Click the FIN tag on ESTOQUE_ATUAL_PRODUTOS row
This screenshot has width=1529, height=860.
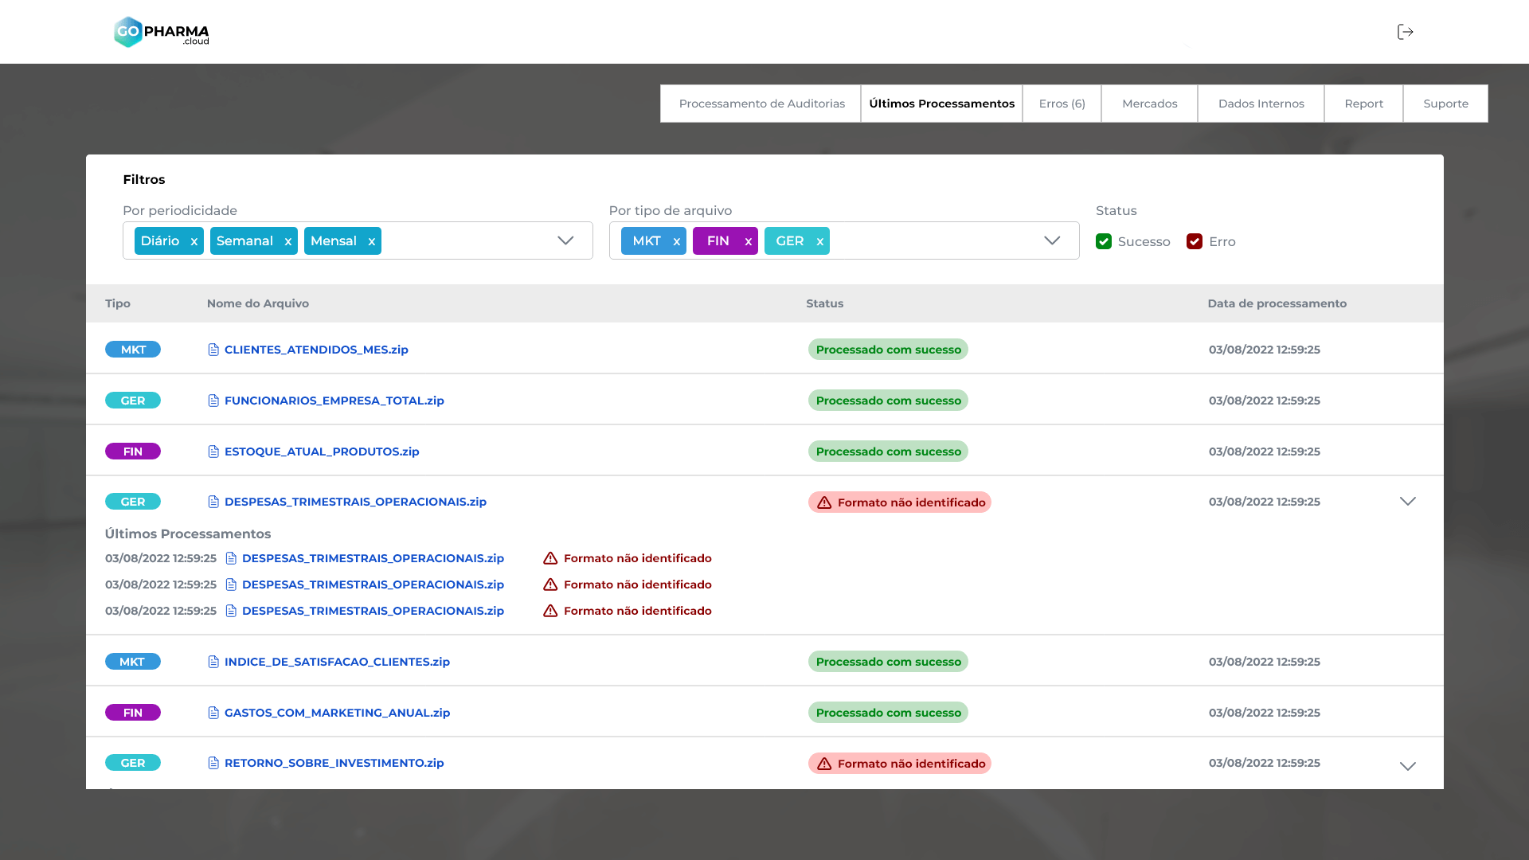coord(133,451)
